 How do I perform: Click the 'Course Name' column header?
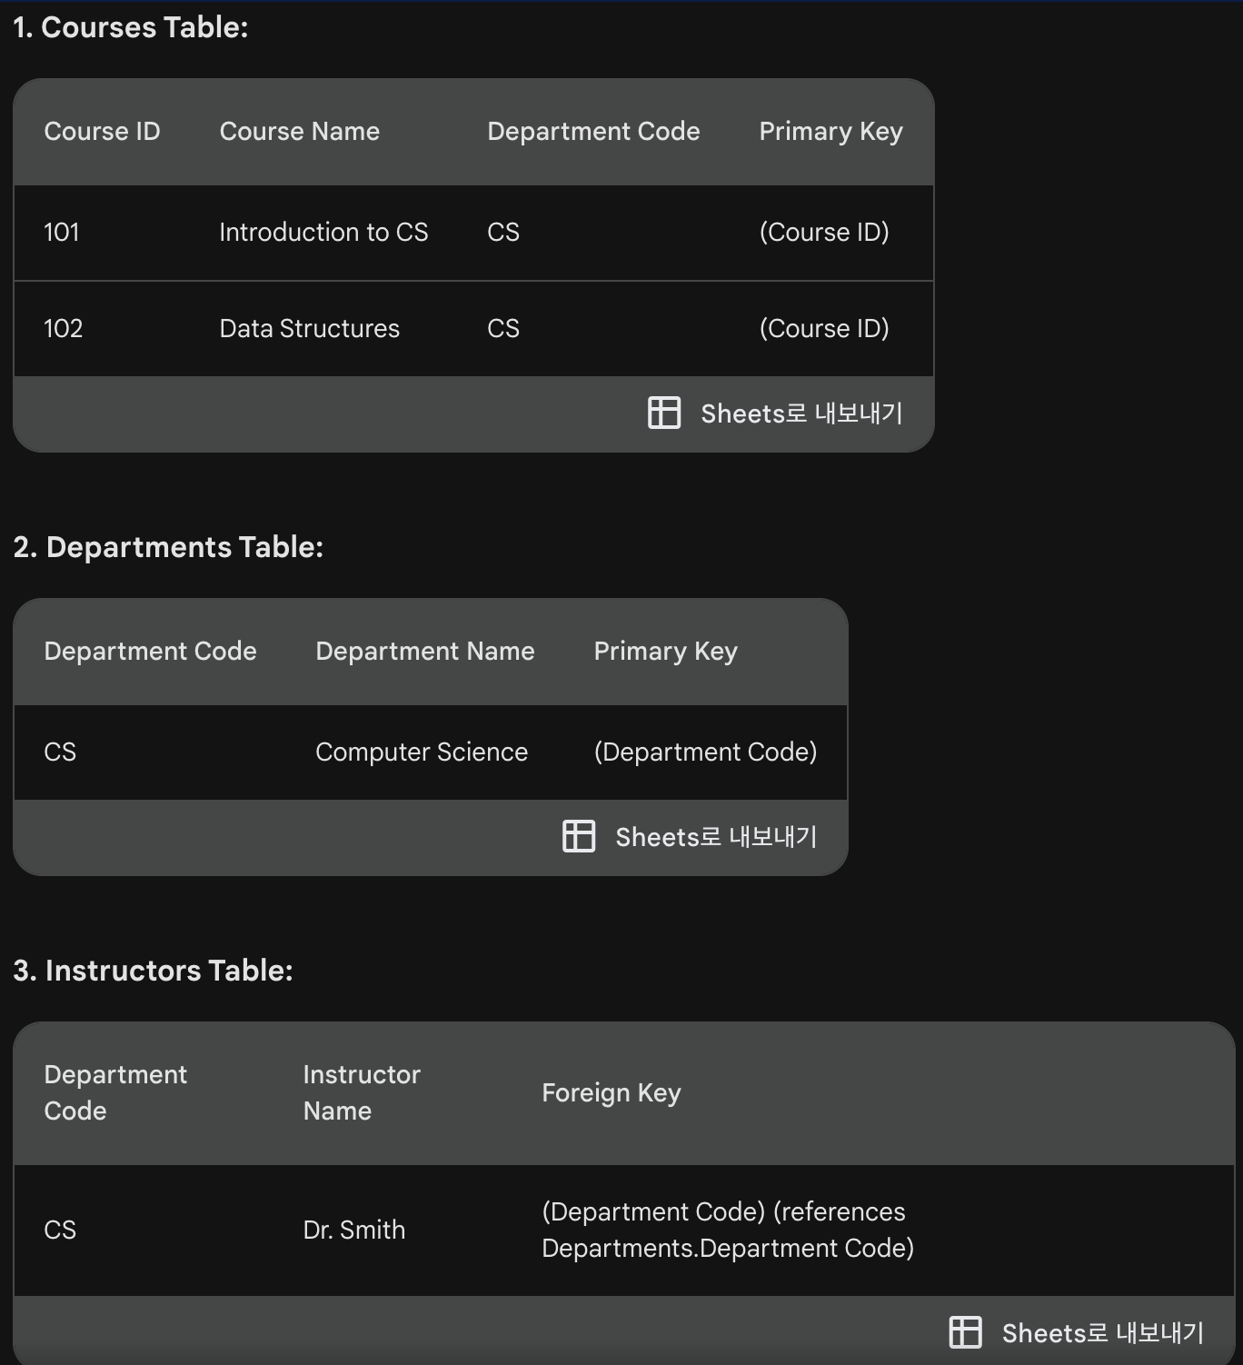point(300,131)
